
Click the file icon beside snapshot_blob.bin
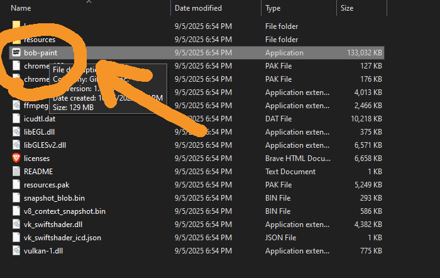[x=16, y=197]
